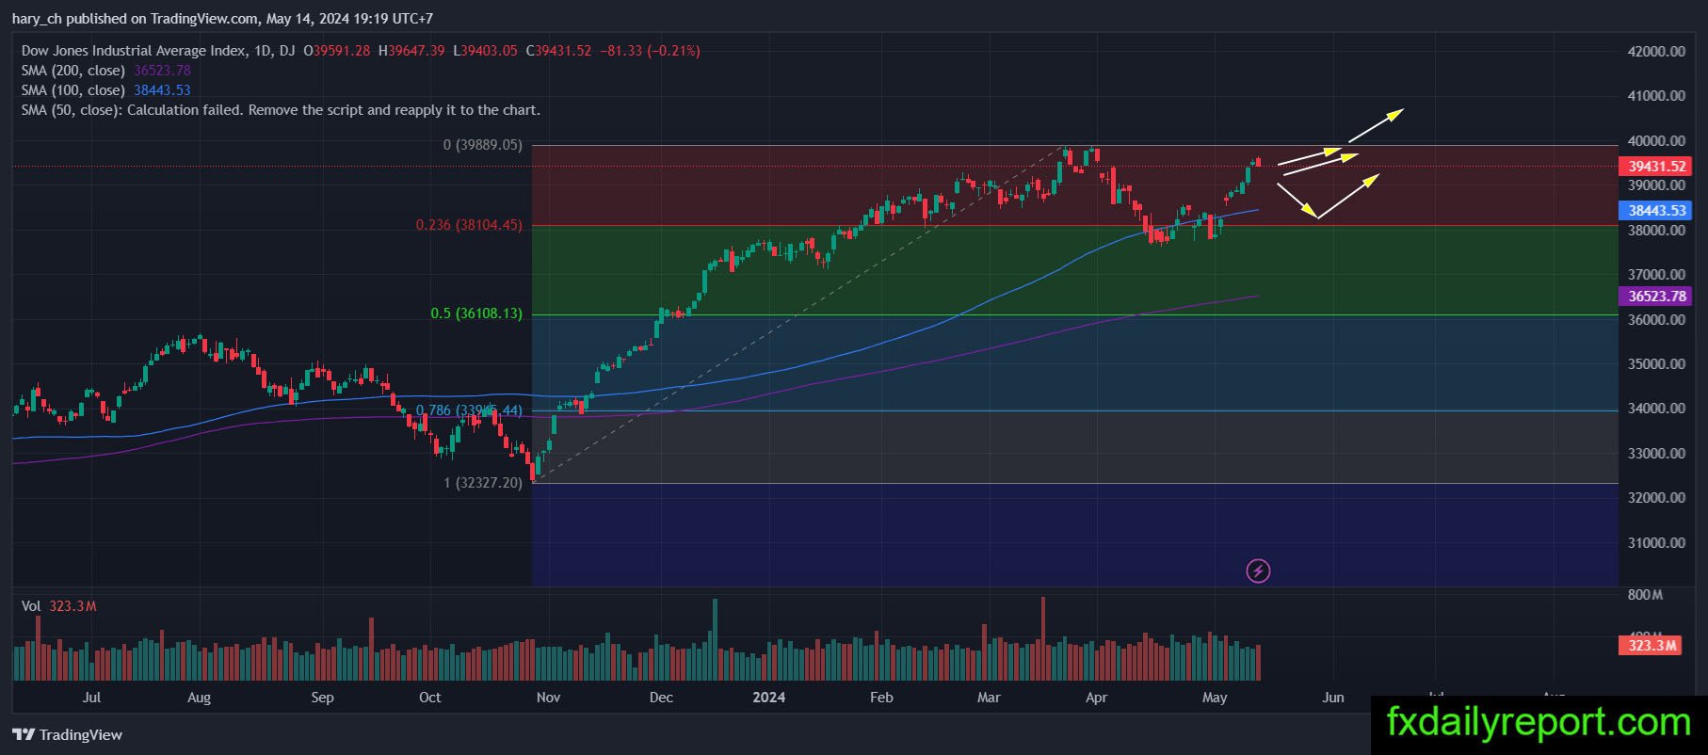Screen dimensions: 1708x755
Task: Click the high value H39647.39 in legend
Action: click(411, 51)
